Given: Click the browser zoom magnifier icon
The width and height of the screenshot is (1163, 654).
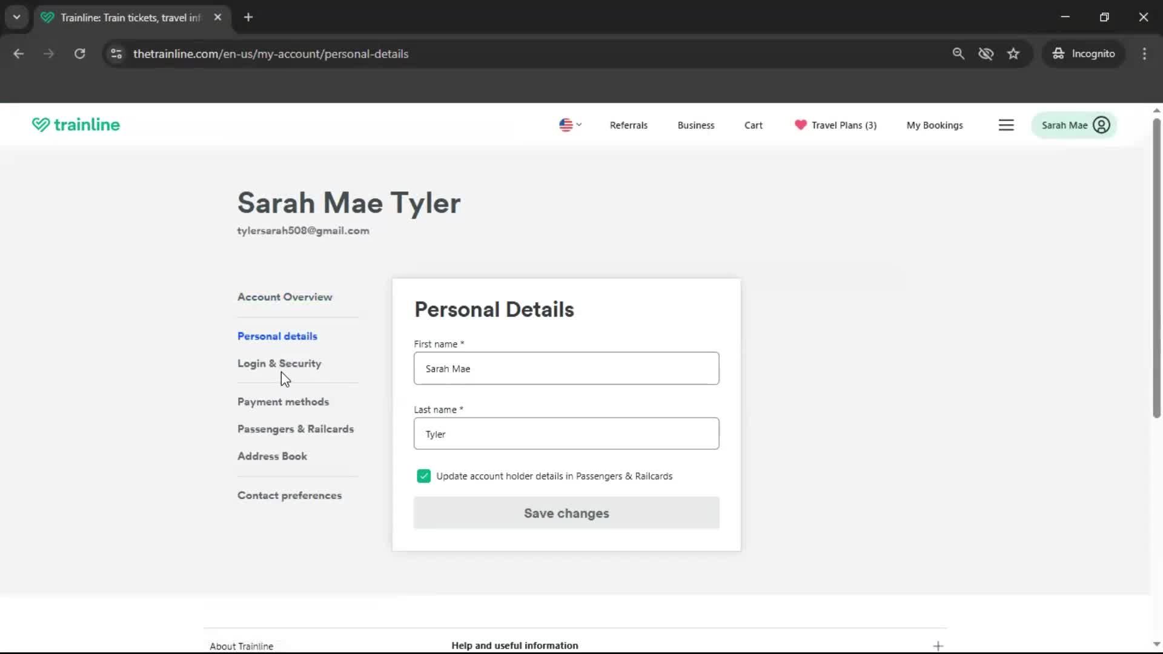Looking at the screenshot, I should point(958,54).
